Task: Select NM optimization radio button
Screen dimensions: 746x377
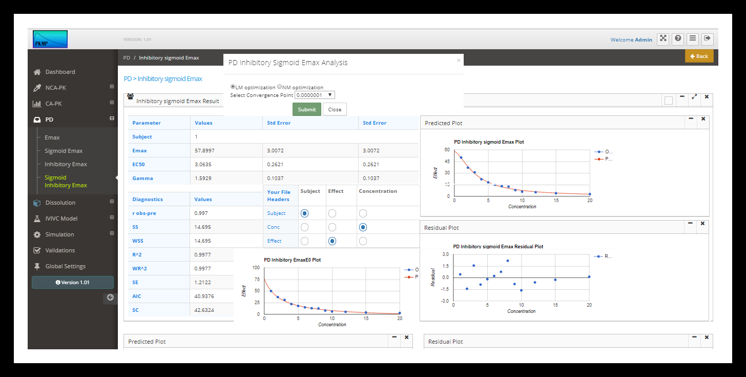Action: [x=280, y=87]
